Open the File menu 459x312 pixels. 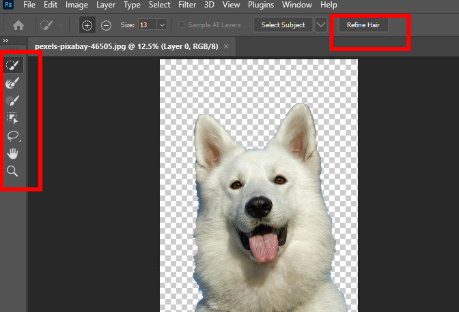tap(29, 5)
